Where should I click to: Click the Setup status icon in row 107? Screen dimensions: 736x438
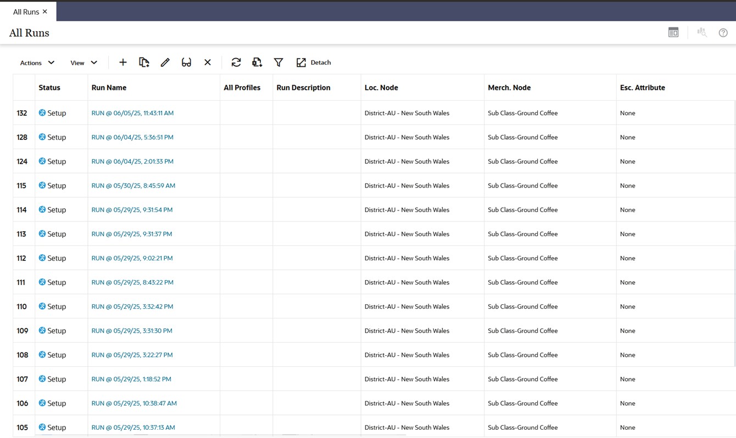(42, 378)
